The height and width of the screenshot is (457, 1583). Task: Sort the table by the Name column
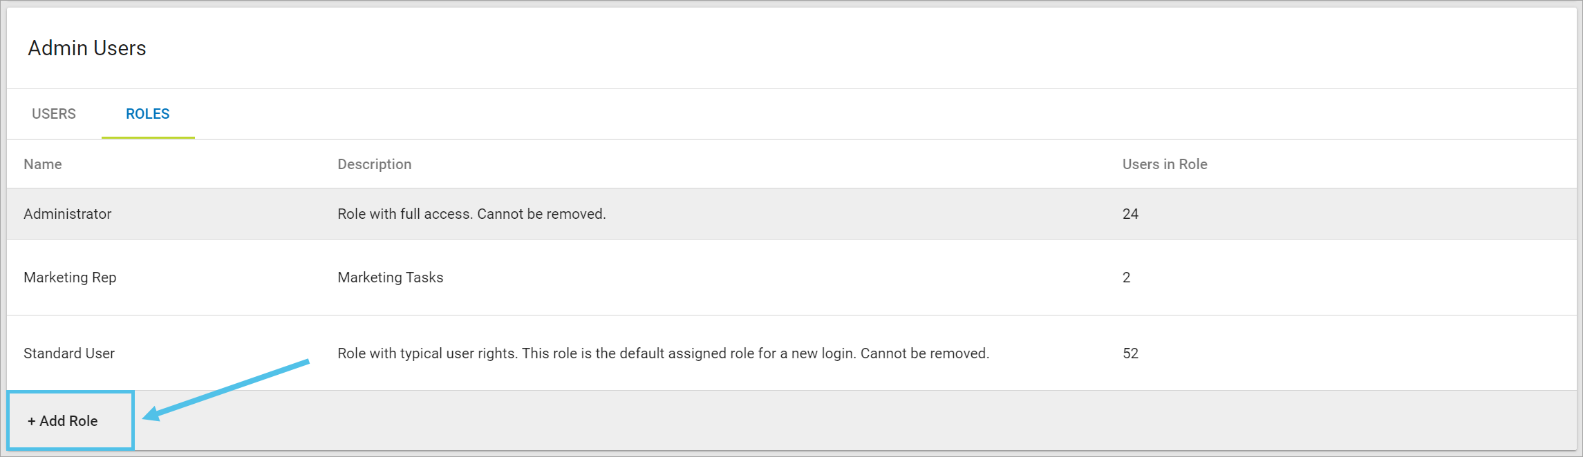click(x=42, y=164)
